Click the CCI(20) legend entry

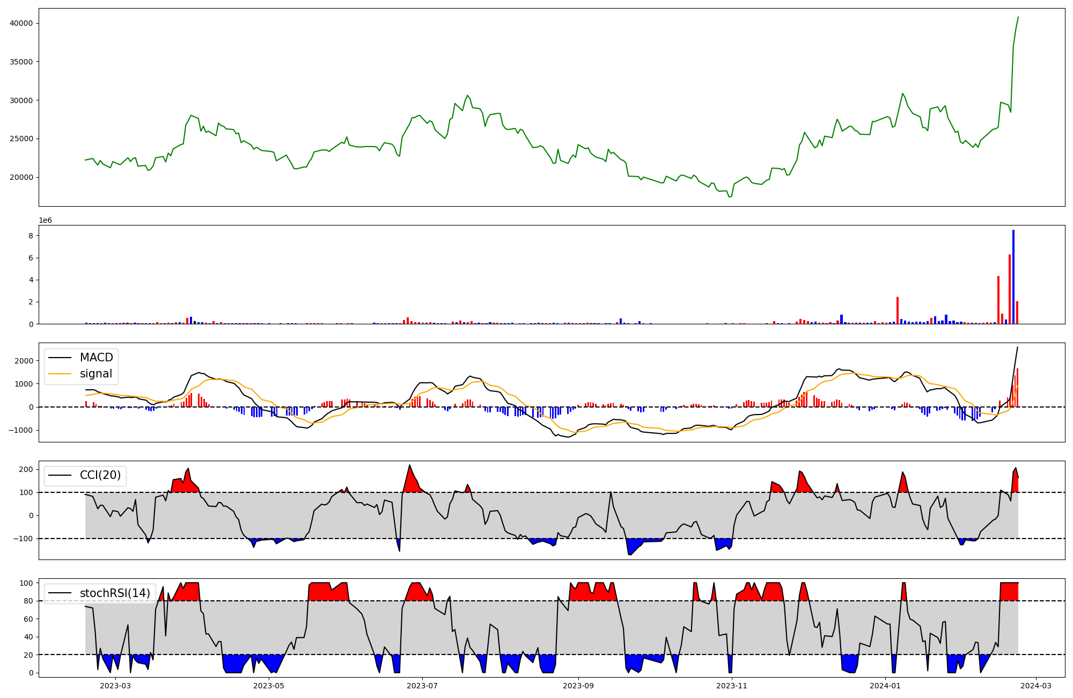(100, 475)
